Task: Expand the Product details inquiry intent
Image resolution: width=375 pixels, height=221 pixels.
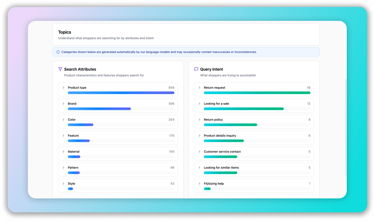Action: 199,136
